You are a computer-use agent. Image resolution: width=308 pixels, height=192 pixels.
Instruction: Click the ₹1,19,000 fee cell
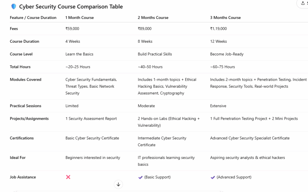click(x=218, y=29)
